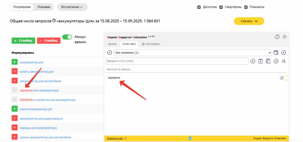Open query link "купить аккумулятор для автомобиля"
This screenshot has width=303, height=142.
point(45,137)
